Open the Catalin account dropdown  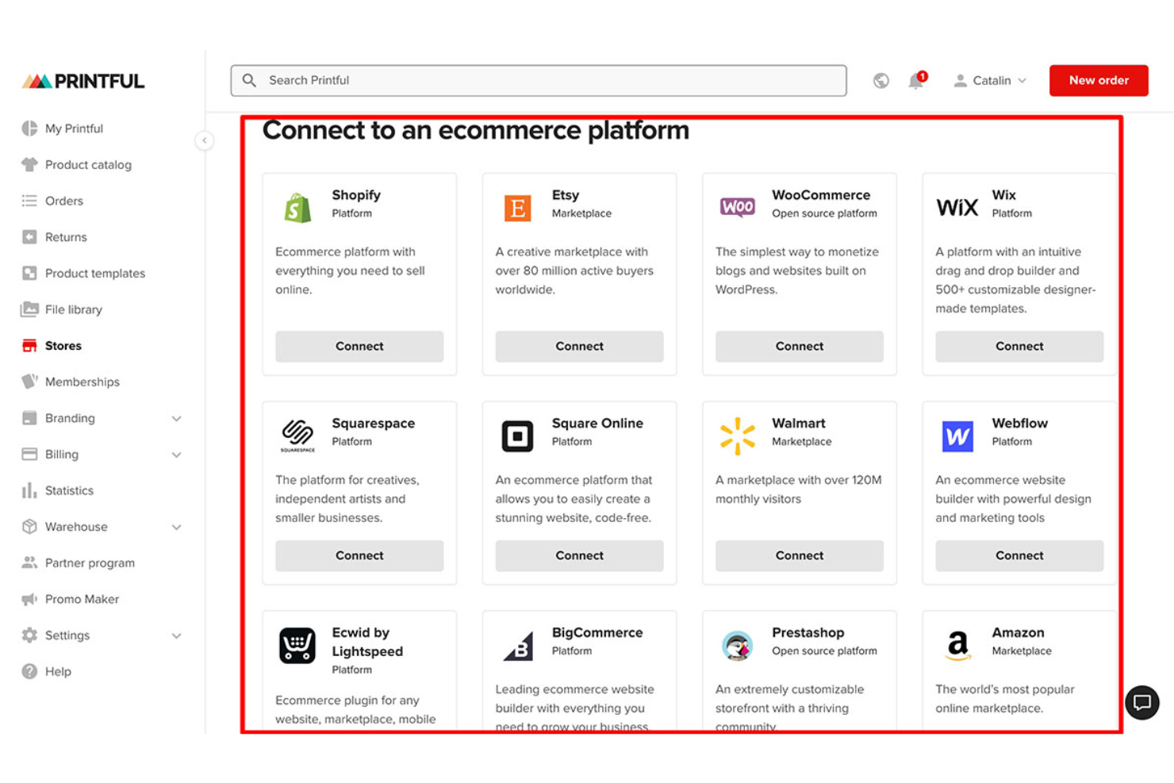click(x=989, y=80)
